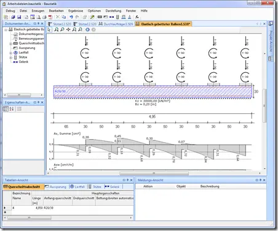
Task: Open the Ergebnisse menu
Action: click(76, 10)
